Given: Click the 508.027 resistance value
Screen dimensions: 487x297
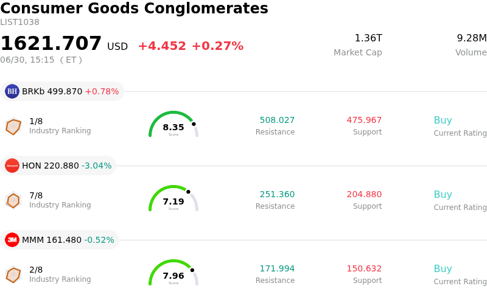Looking at the screenshot, I should (277, 120).
